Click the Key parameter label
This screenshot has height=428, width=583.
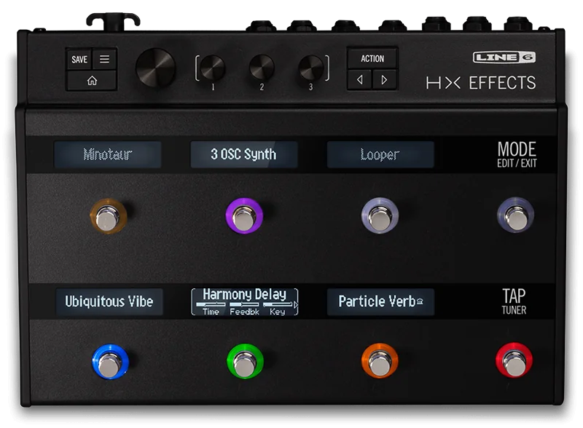tap(278, 312)
